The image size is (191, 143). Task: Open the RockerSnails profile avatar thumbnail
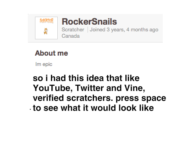(46, 28)
